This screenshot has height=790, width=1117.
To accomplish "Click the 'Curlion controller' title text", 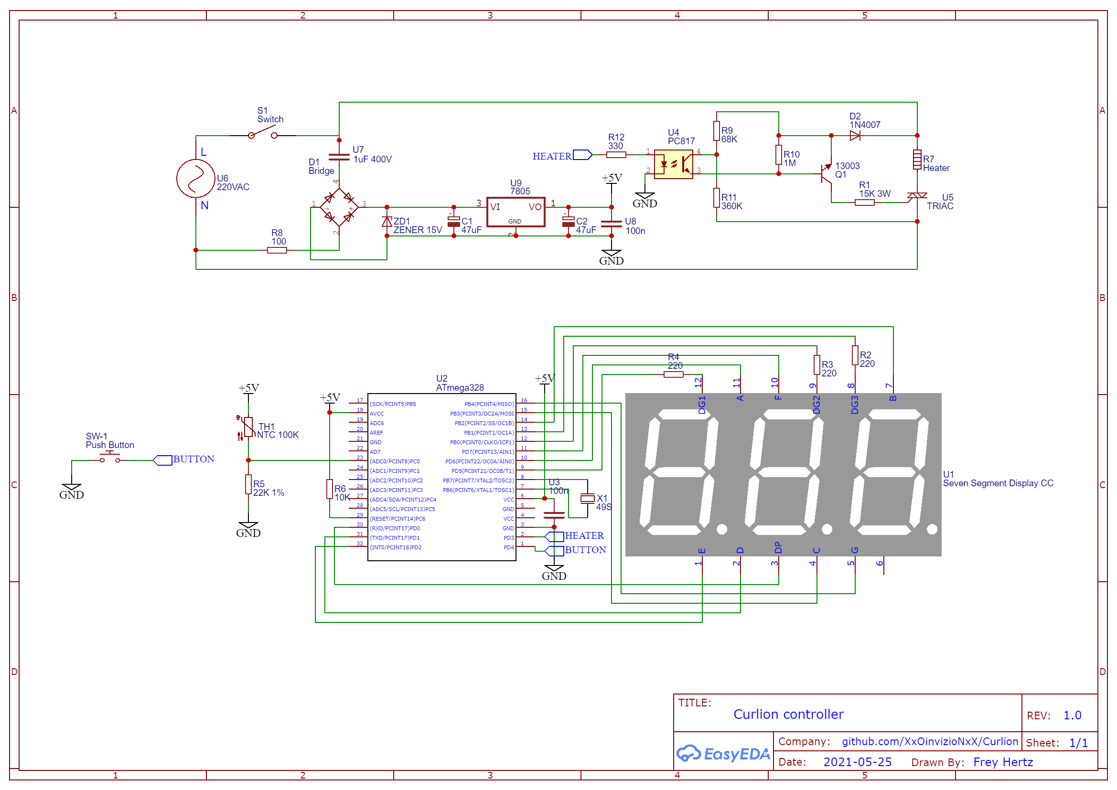I will pos(788,714).
